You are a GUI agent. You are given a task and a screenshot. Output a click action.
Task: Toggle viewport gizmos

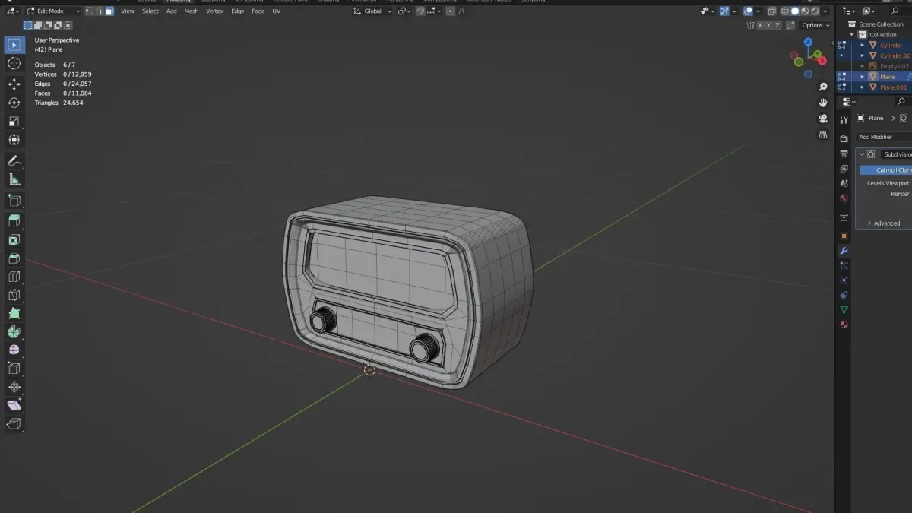tap(724, 11)
